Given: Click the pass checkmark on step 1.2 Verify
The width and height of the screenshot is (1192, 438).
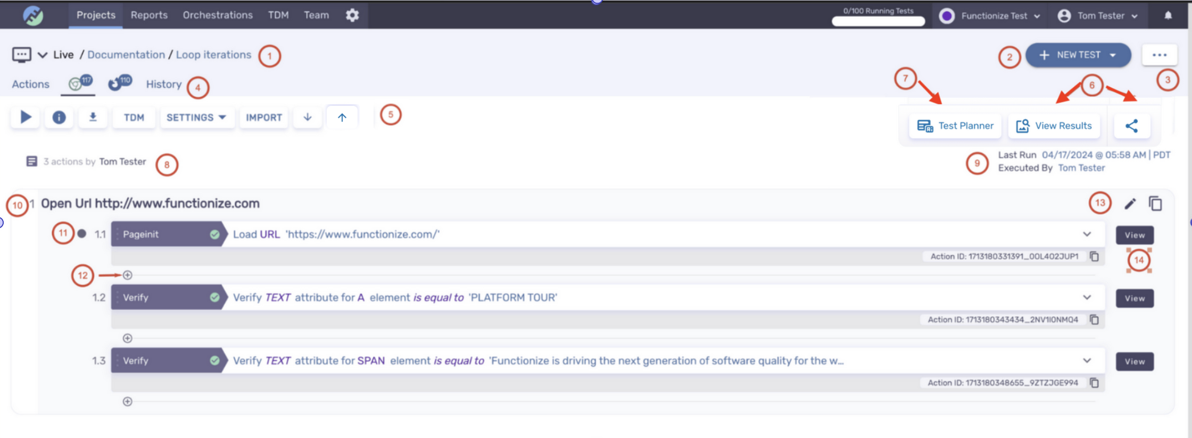Looking at the screenshot, I should pos(214,298).
